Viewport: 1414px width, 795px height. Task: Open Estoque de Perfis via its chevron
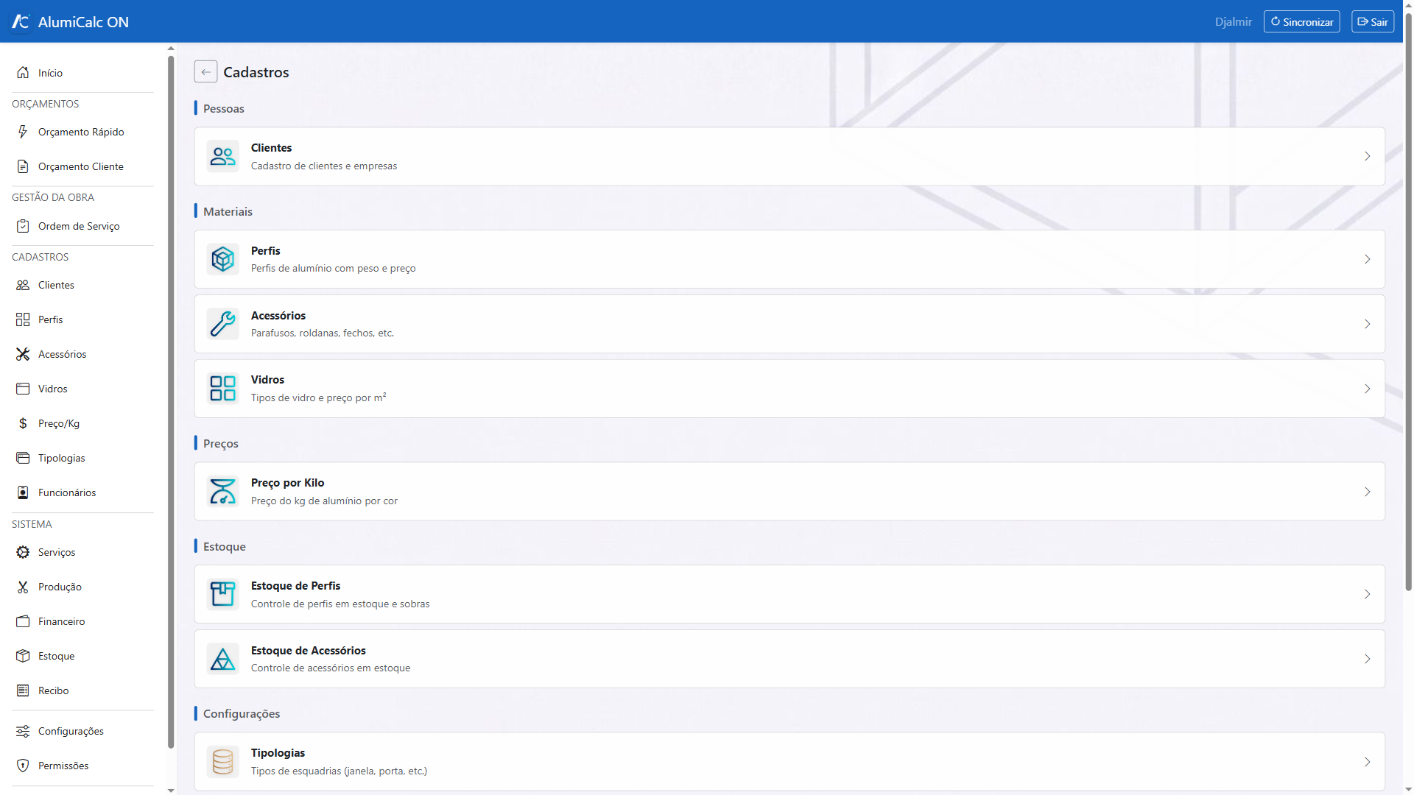tap(1367, 594)
